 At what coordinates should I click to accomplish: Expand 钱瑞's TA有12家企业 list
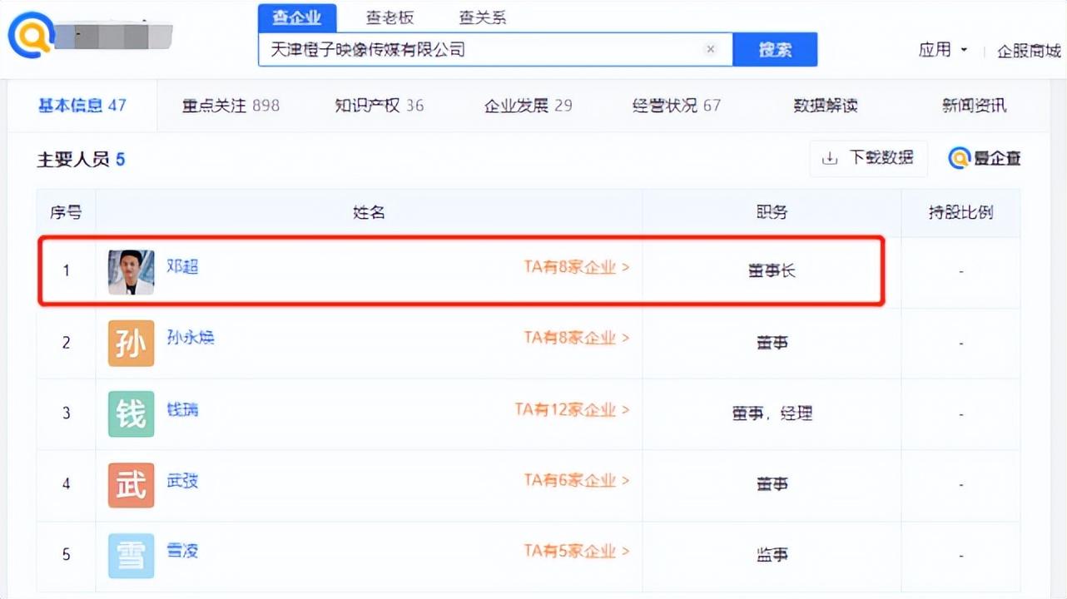pyautogui.click(x=571, y=409)
